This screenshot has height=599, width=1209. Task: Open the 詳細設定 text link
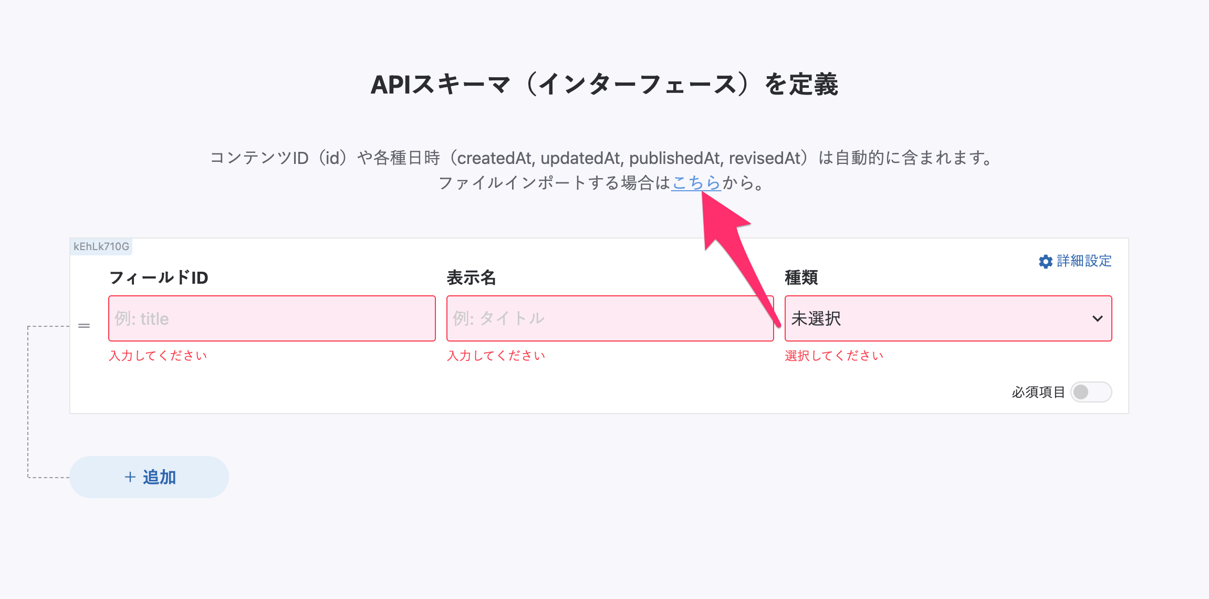(x=1084, y=261)
